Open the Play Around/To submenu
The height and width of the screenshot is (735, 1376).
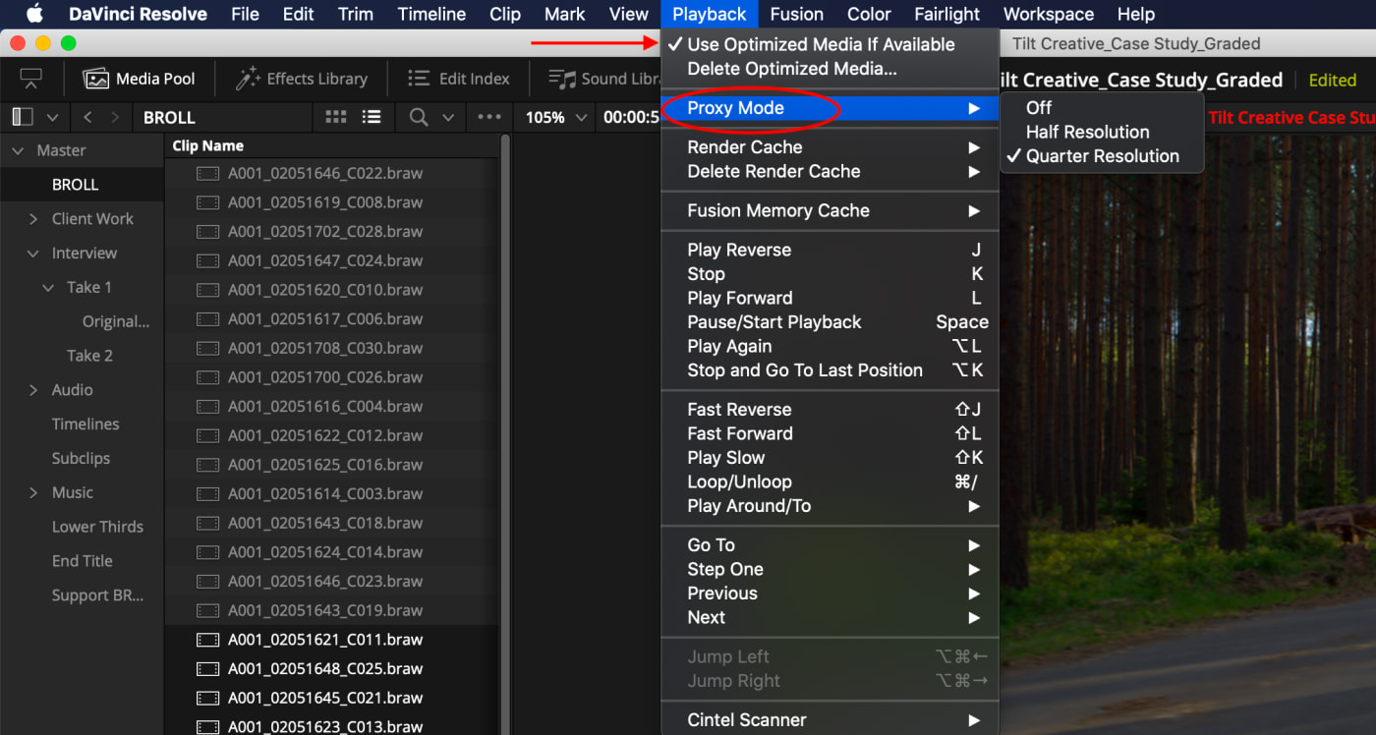[830, 506]
